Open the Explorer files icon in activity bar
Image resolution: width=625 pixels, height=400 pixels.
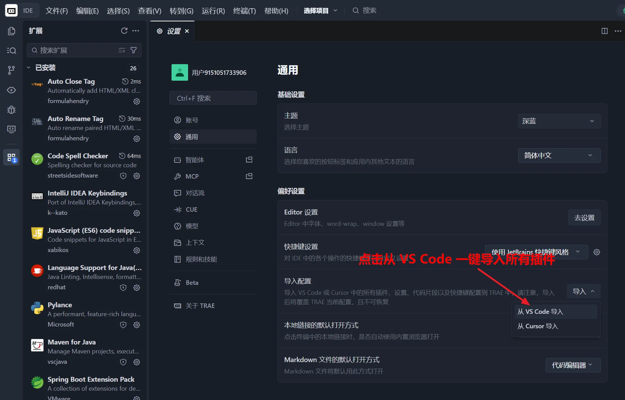(11, 31)
